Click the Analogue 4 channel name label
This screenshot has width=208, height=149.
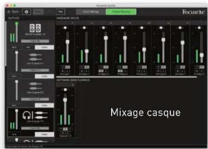point(123,74)
